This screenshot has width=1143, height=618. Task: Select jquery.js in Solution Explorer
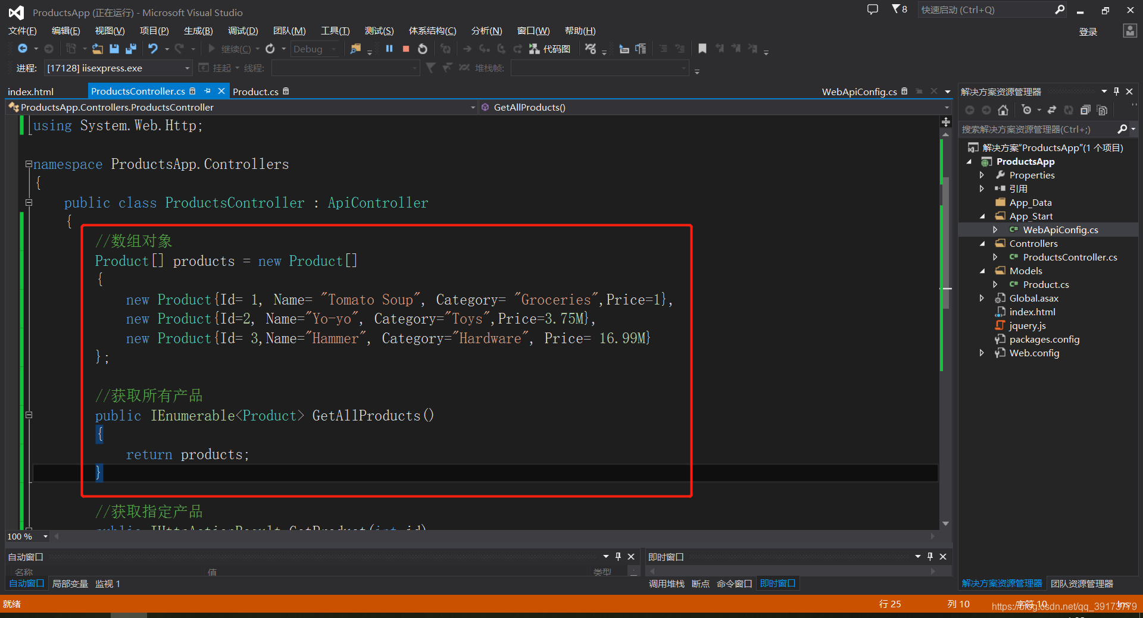coord(1028,326)
